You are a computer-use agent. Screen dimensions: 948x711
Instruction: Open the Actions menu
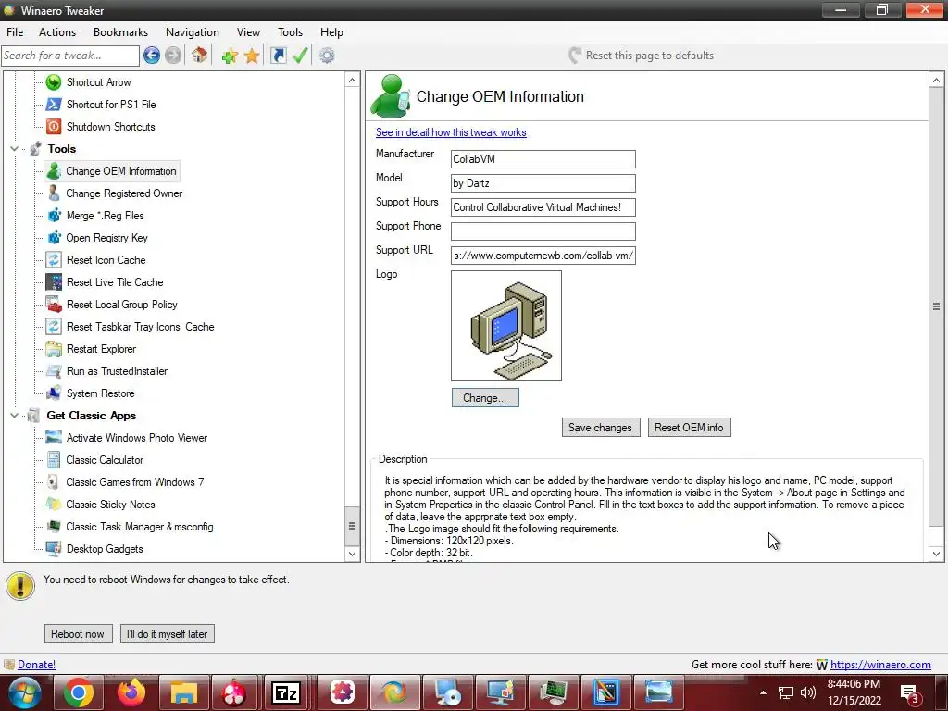pyautogui.click(x=57, y=32)
